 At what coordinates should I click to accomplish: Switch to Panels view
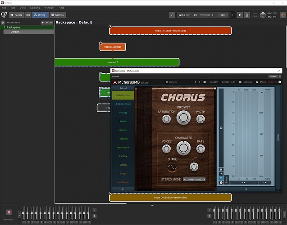point(16,15)
